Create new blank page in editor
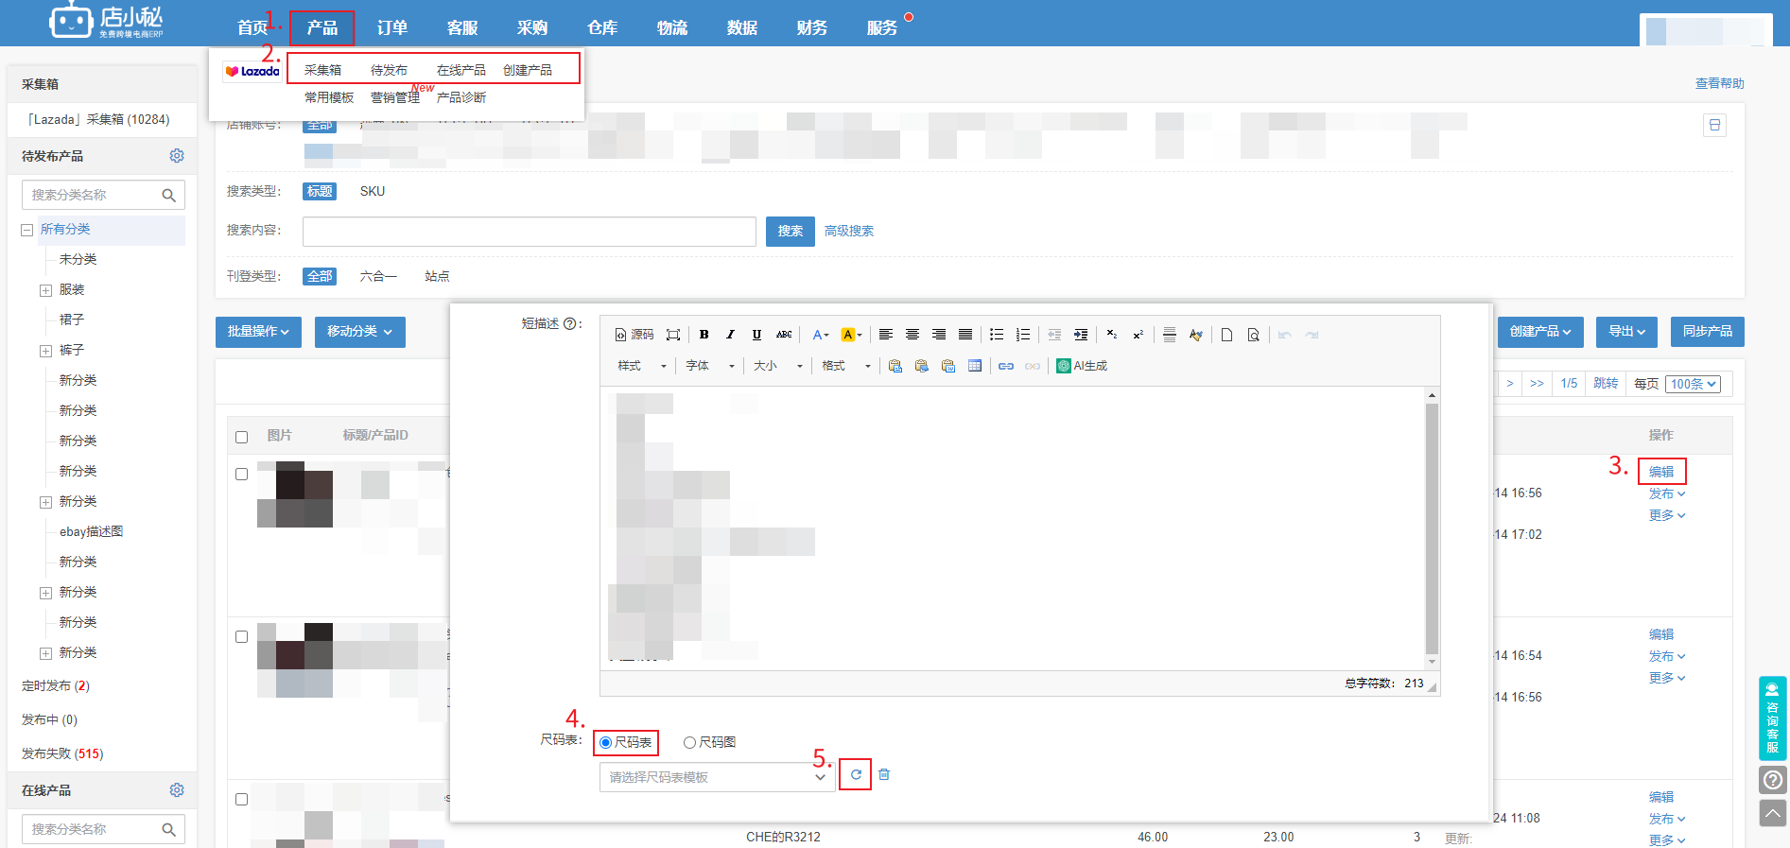1790x848 pixels. click(1226, 335)
